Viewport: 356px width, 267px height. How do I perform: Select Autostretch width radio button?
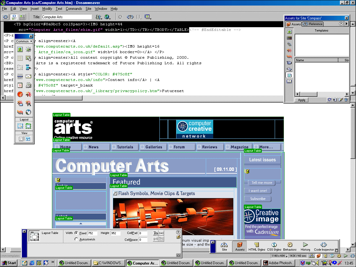76,239
